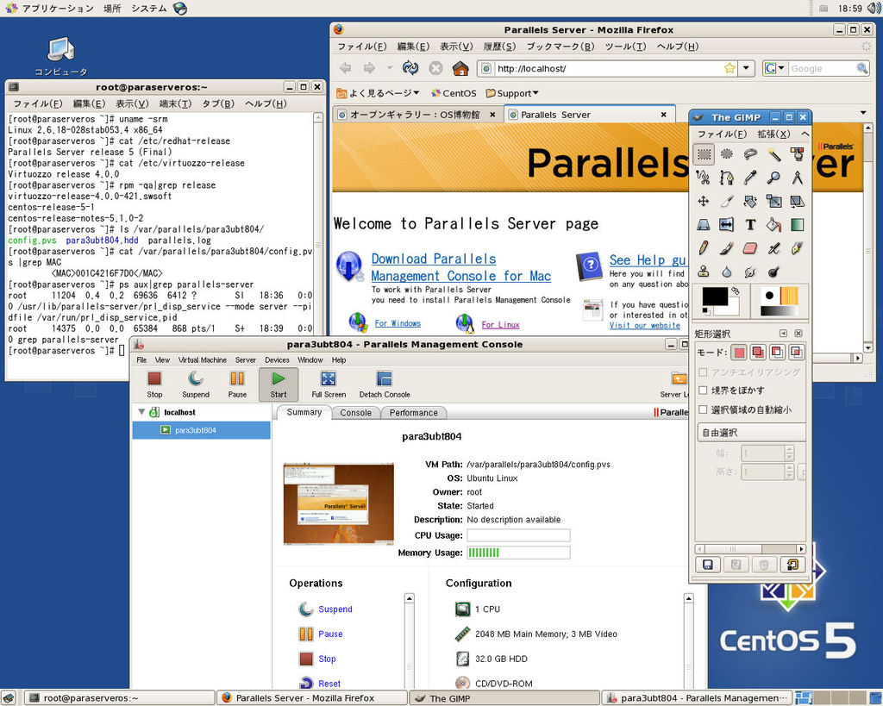883x706 pixels.
Task: Click Firefox Home button
Action: [x=460, y=68]
